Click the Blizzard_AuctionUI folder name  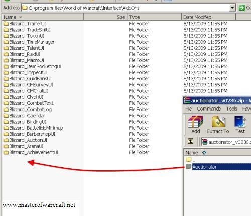(x=28, y=140)
